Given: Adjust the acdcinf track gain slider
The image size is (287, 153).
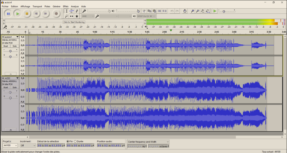Looking at the screenshot, I should point(10,51).
